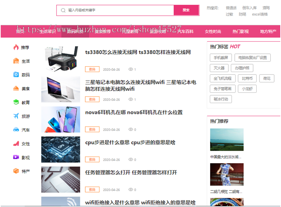Viewport: 281px width, 207px height.
Task: Open the erhu player thumbnail in 热门推荐
Action: 227,174
